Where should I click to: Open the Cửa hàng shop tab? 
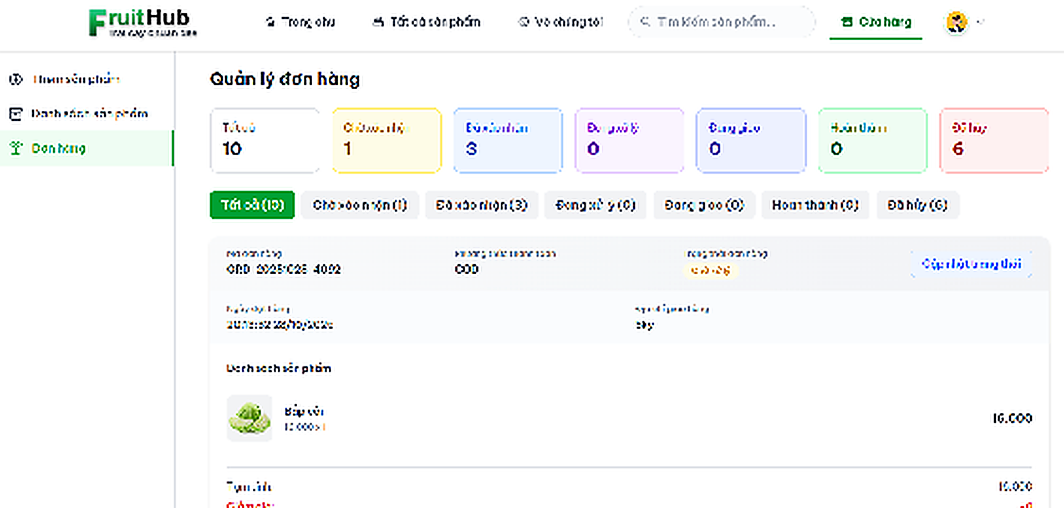point(876,22)
